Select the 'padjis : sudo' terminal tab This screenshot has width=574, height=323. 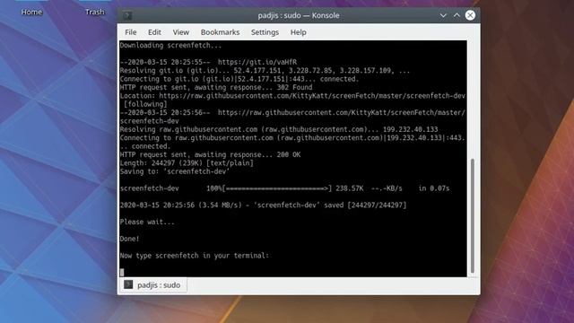pyautogui.click(x=153, y=285)
